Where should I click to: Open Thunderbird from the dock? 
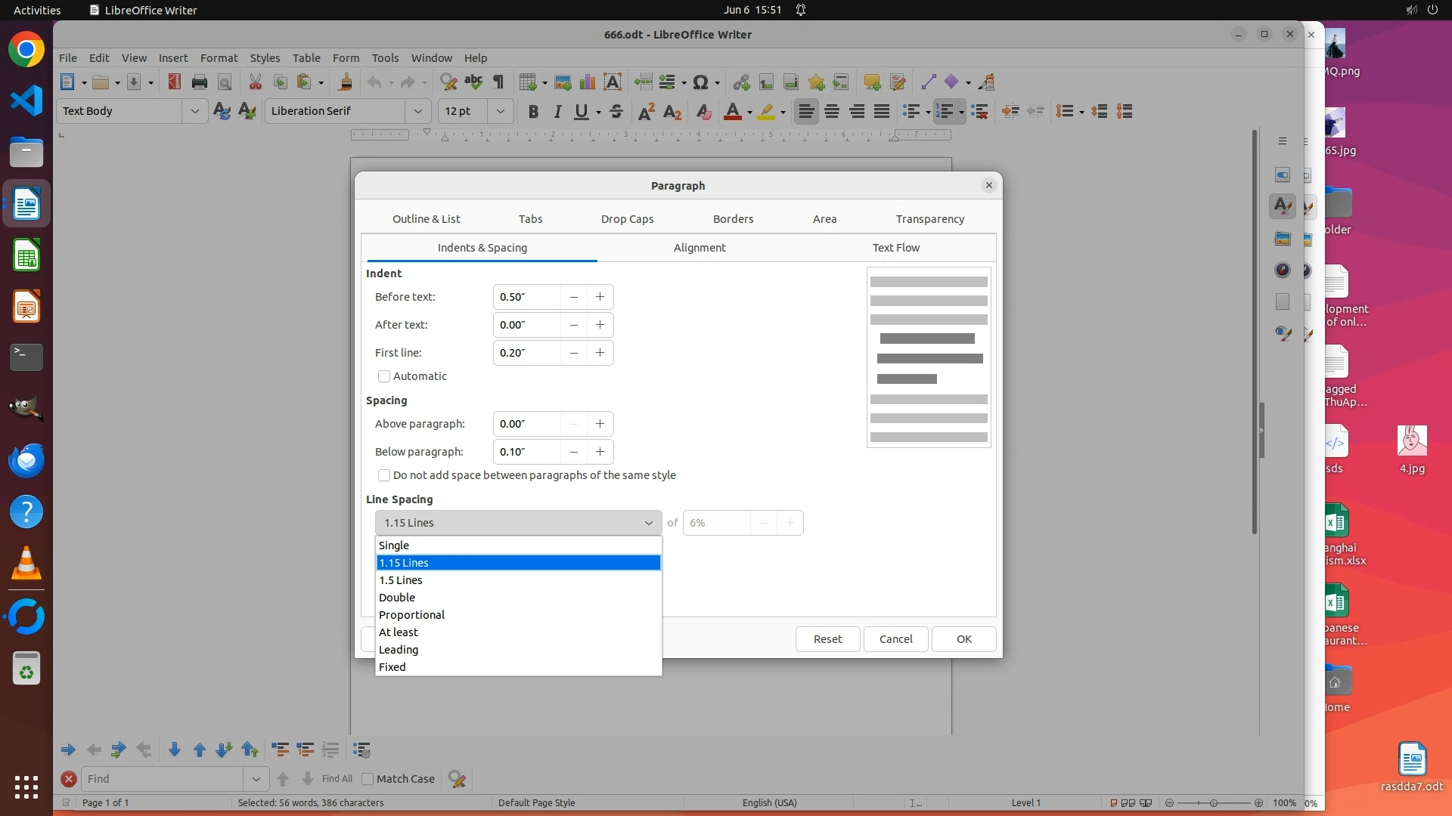pyautogui.click(x=26, y=460)
